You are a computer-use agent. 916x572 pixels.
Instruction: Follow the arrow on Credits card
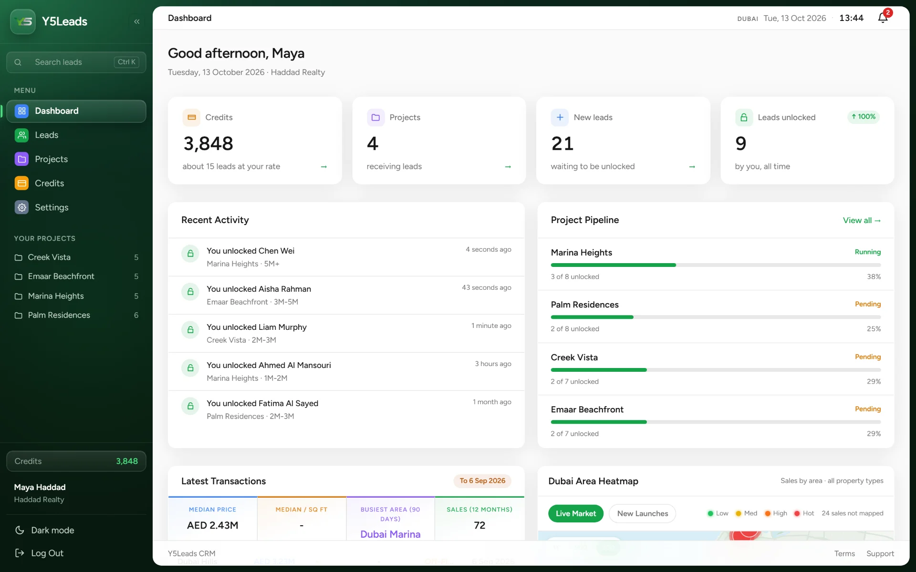click(324, 167)
